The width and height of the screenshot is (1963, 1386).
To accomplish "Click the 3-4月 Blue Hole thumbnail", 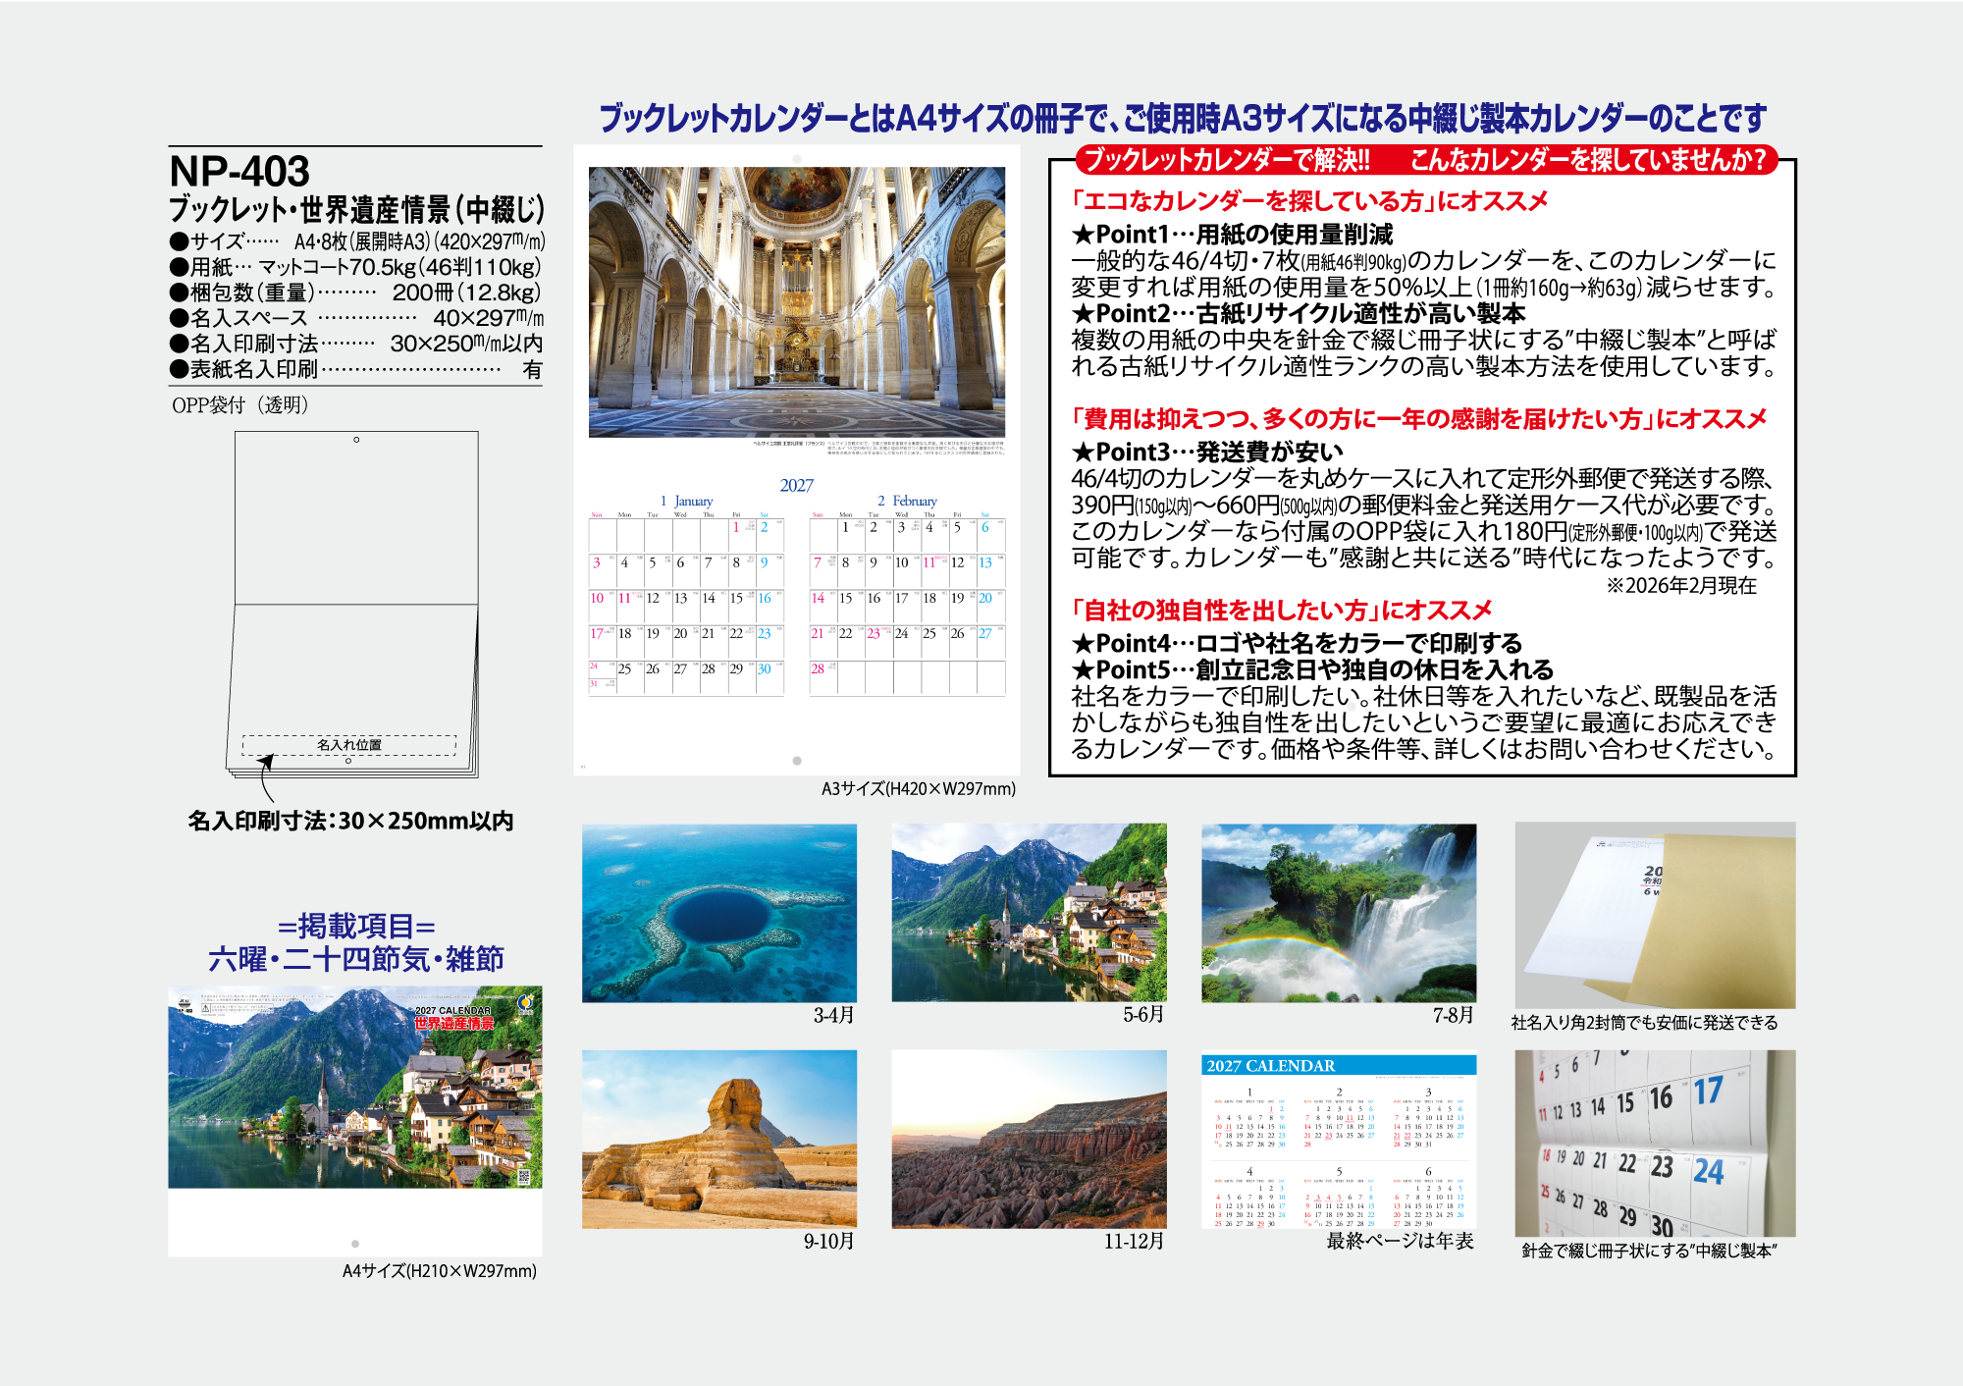I will pos(718,913).
